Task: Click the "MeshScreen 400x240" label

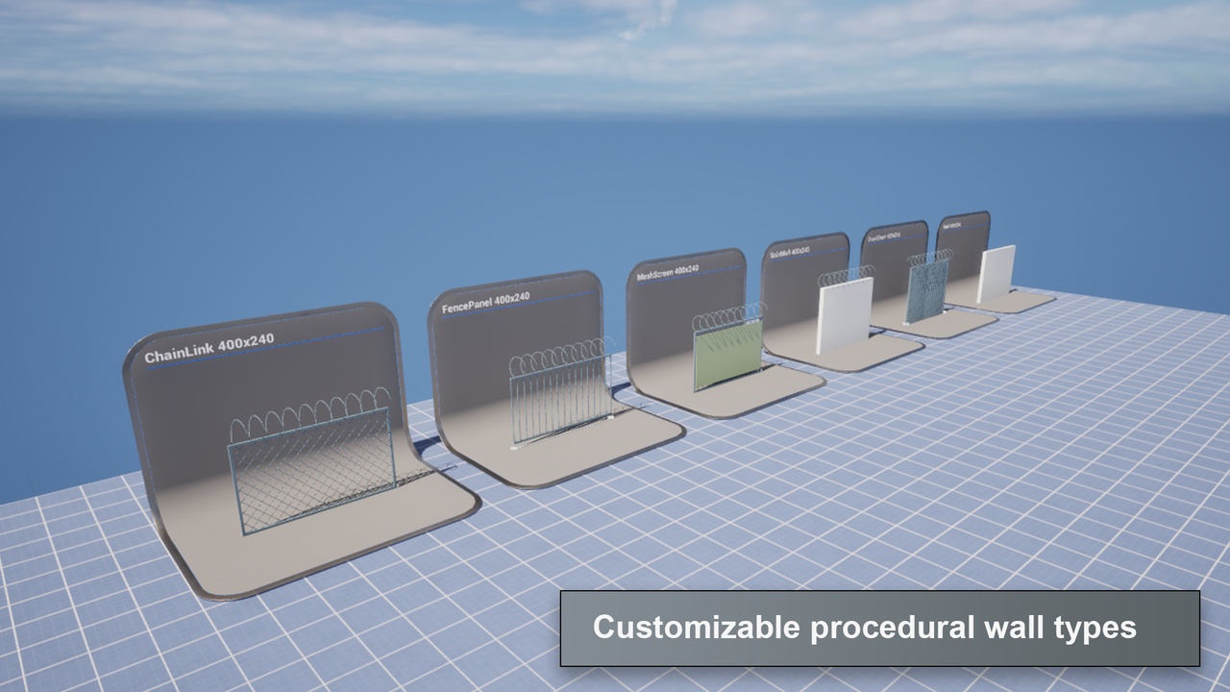Action: [x=668, y=273]
